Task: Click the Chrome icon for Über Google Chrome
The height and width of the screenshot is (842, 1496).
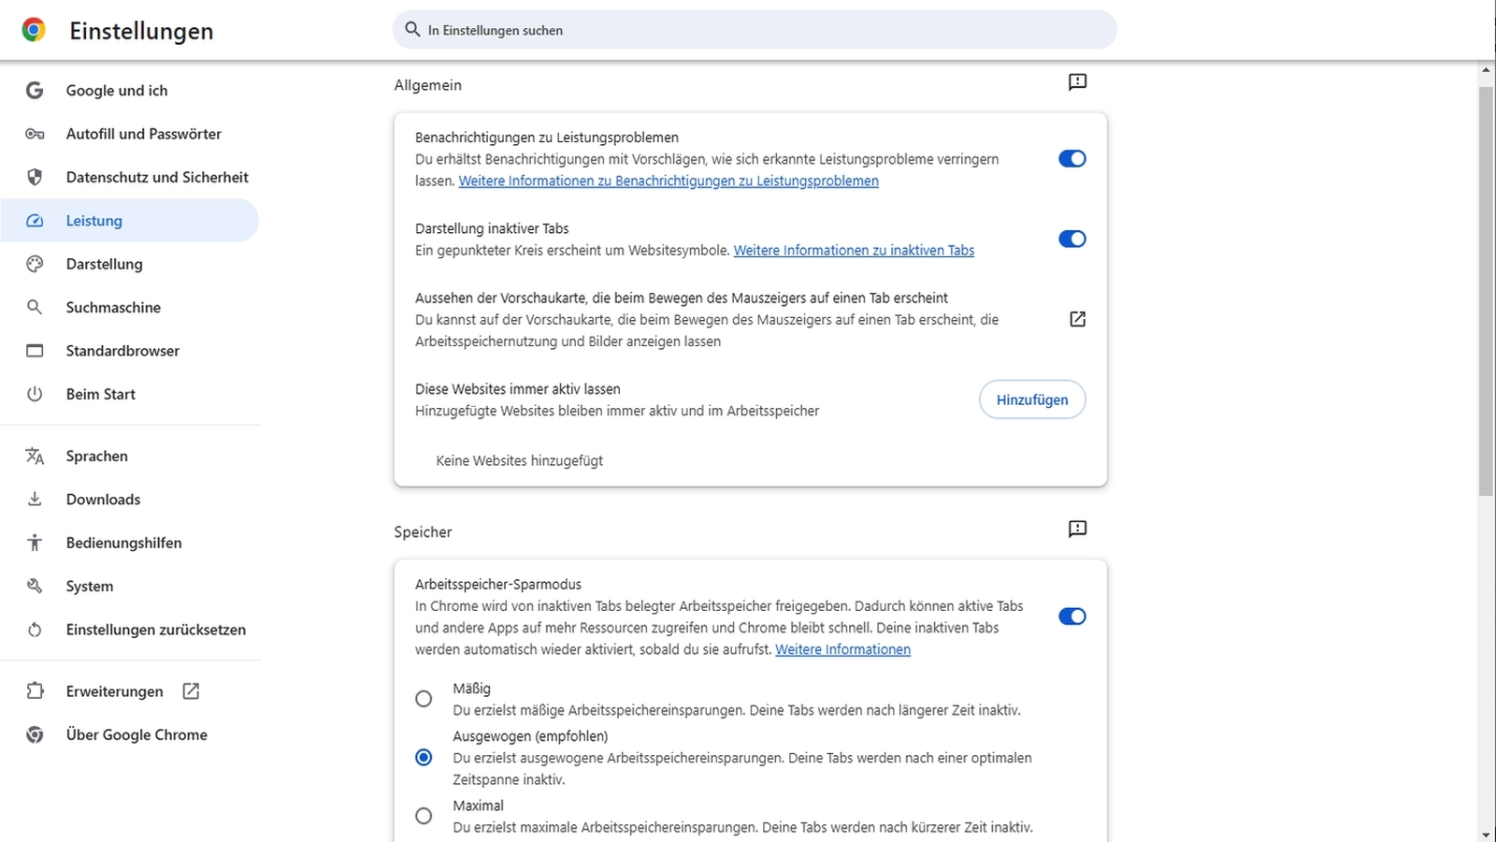Action: [x=35, y=734]
